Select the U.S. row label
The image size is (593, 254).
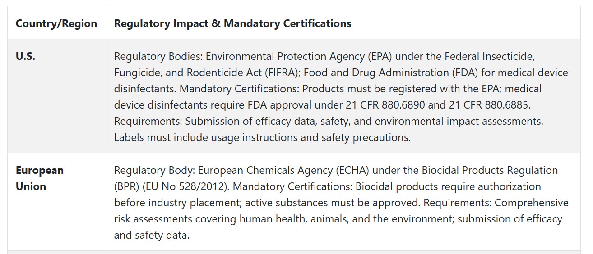click(x=26, y=56)
